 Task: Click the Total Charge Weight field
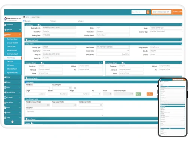[91, 105]
